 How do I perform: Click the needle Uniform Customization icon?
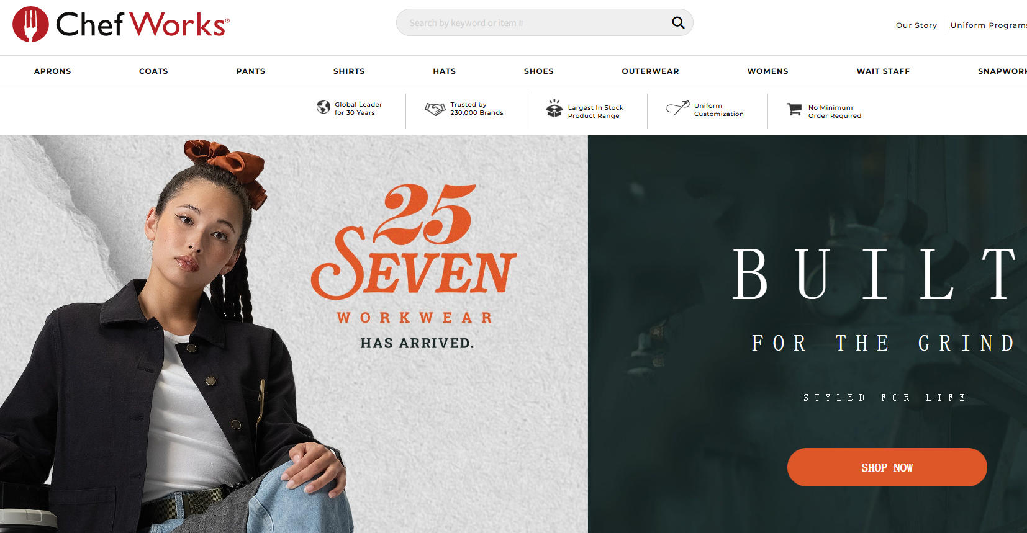pos(677,108)
